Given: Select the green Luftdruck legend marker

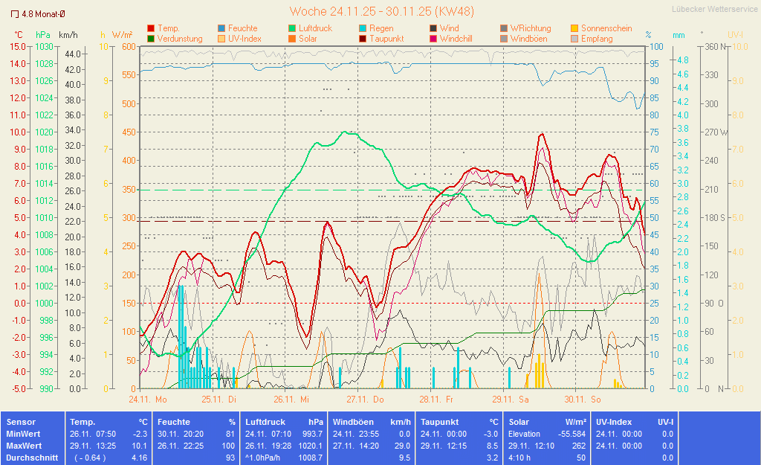Looking at the screenshot, I should pyautogui.click(x=292, y=28).
